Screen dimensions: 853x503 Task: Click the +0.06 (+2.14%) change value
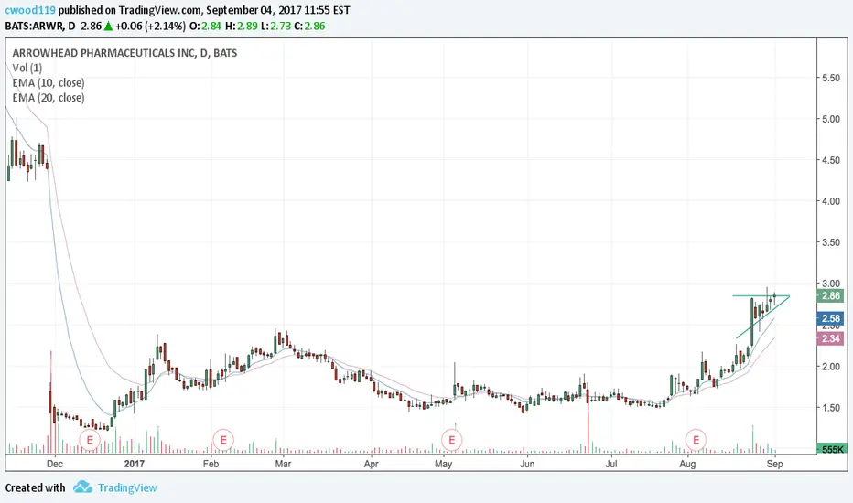151,26
